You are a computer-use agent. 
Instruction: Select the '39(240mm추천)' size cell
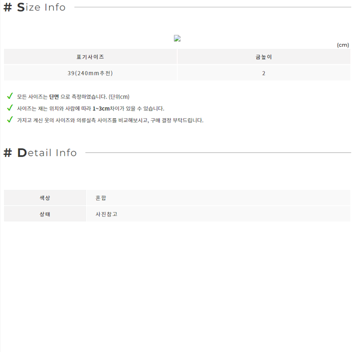pyautogui.click(x=90, y=73)
